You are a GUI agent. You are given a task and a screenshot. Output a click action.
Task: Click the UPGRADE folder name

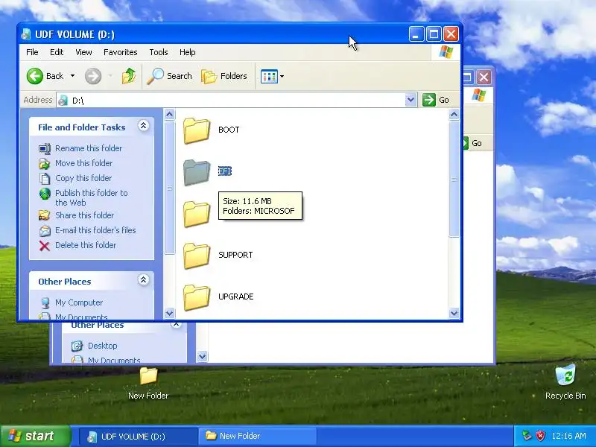[x=235, y=297]
